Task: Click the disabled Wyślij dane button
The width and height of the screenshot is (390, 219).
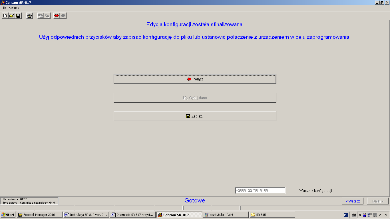Action: (195, 98)
